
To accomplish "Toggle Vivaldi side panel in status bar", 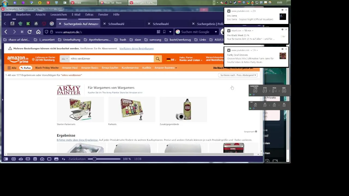I will coord(6,159).
